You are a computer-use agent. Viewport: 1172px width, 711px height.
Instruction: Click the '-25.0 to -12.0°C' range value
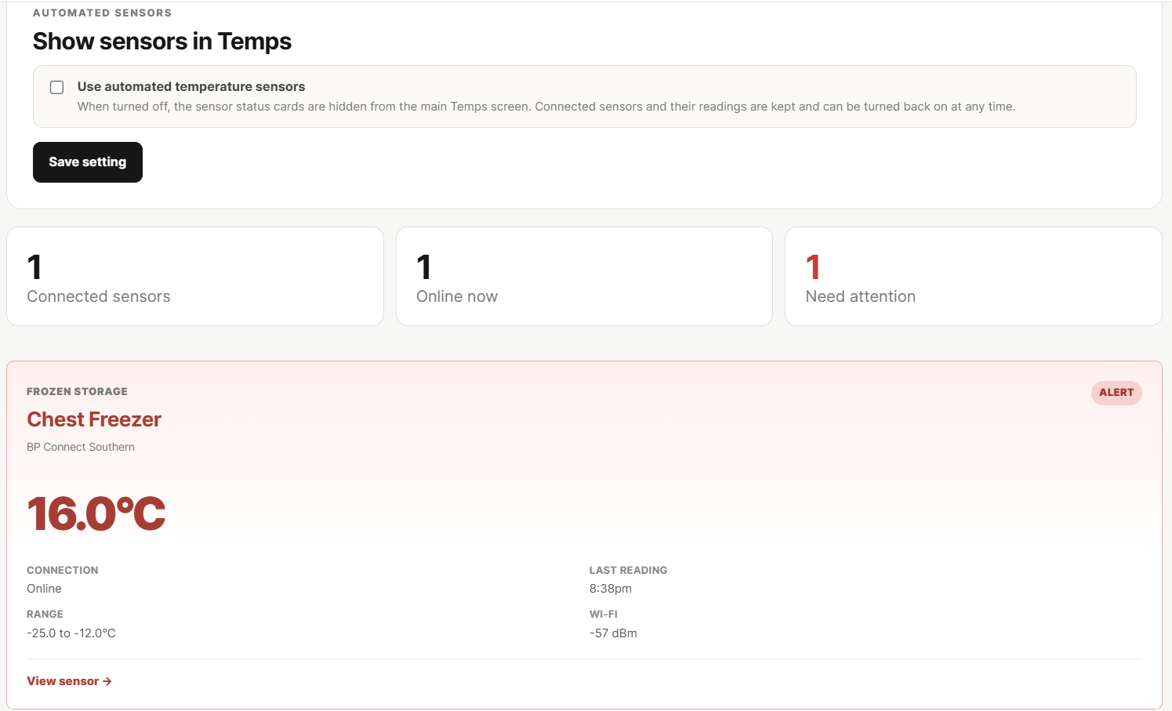coord(71,633)
